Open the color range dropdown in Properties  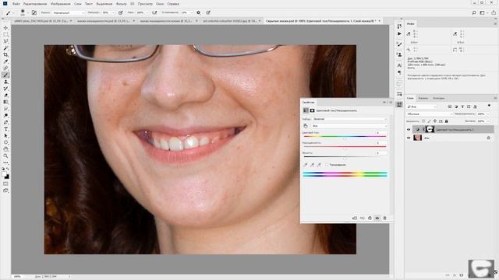coord(349,126)
